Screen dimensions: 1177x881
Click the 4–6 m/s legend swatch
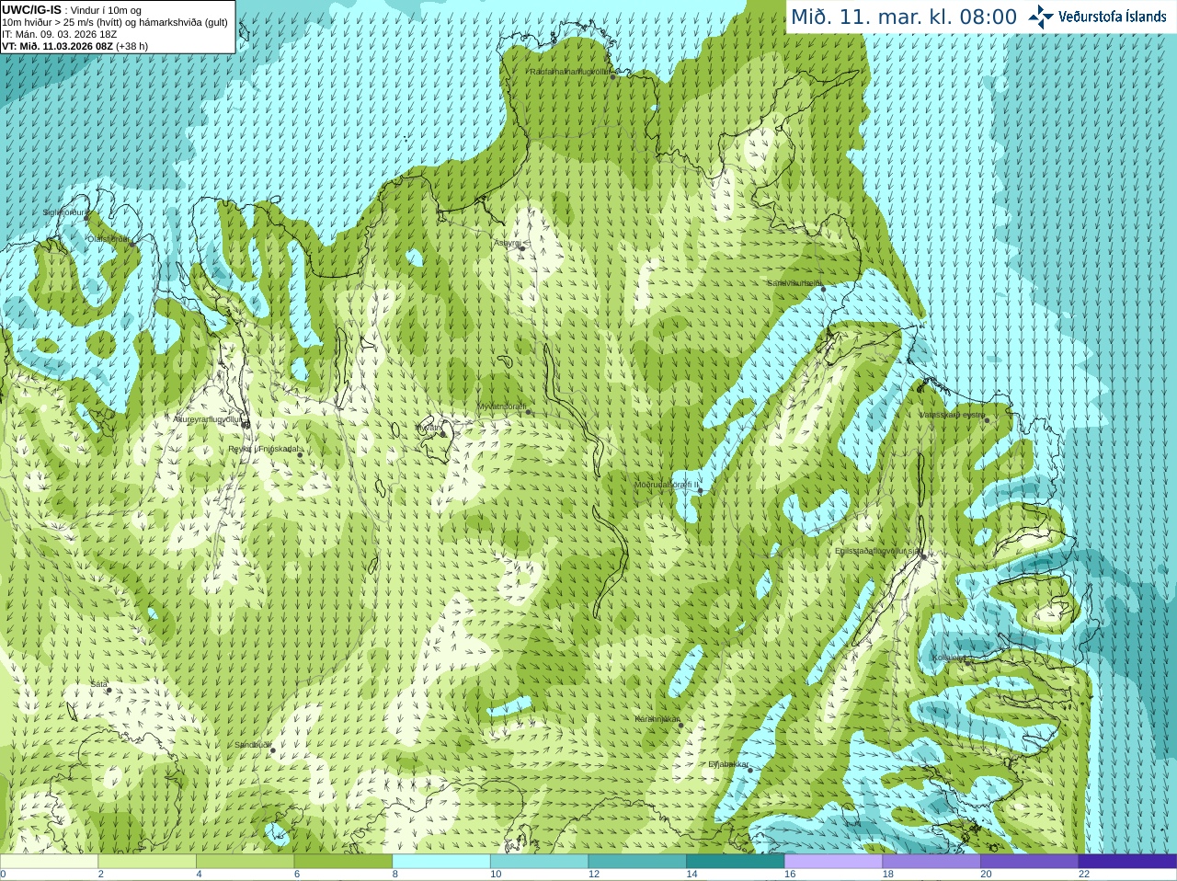click(x=246, y=862)
